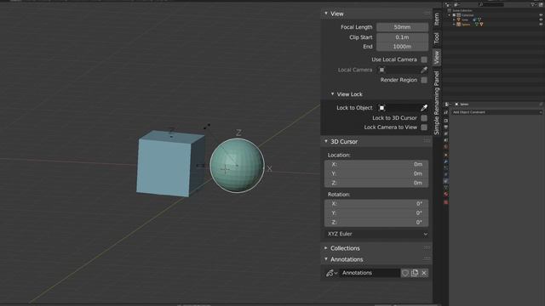
Task: Open the active Tool settings properties tab
Action: point(446,112)
